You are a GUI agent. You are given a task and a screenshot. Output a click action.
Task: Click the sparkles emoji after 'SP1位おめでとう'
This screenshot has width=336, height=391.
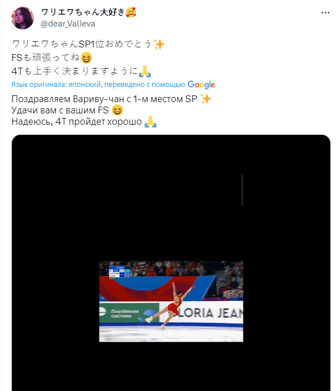(159, 44)
